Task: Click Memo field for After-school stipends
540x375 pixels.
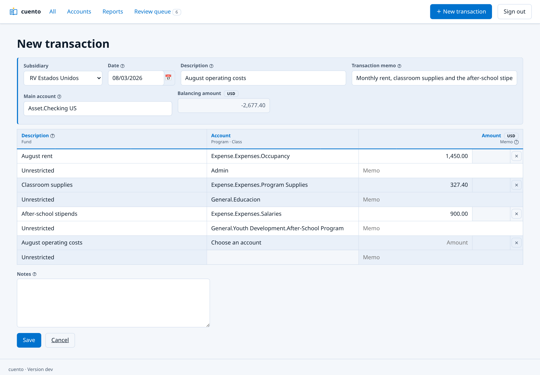Action: click(x=441, y=228)
